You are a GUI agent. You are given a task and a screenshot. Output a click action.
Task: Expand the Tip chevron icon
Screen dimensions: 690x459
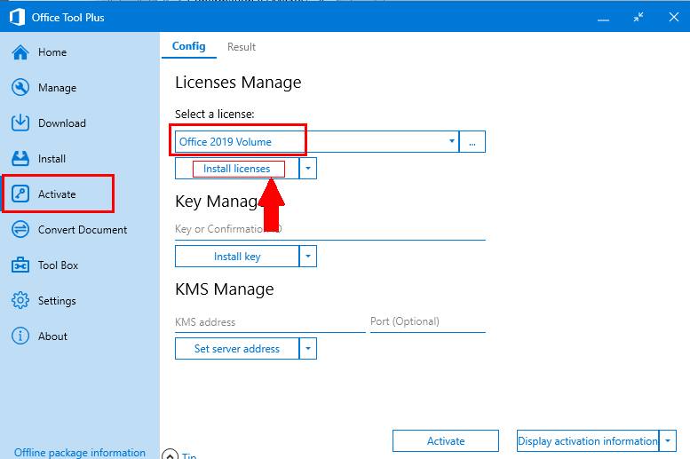point(170,455)
